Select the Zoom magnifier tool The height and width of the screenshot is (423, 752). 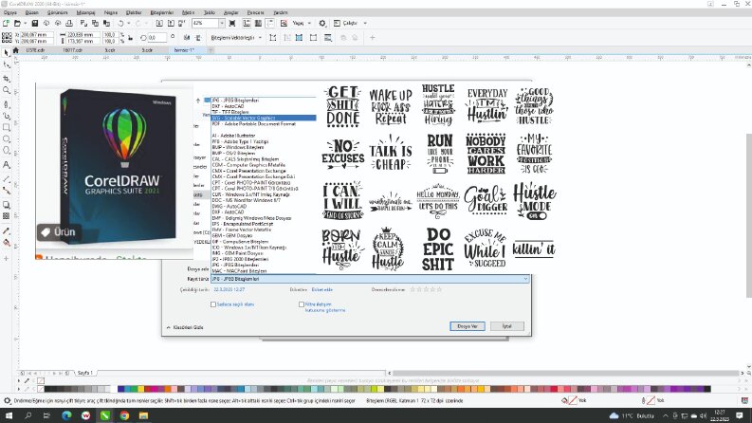click(7, 90)
